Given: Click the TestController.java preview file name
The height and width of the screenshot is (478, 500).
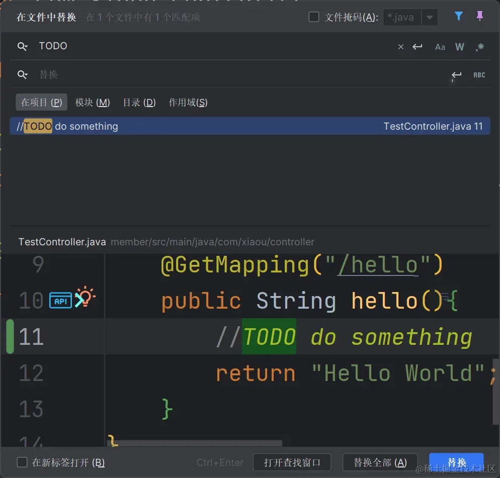Looking at the screenshot, I should (62, 242).
